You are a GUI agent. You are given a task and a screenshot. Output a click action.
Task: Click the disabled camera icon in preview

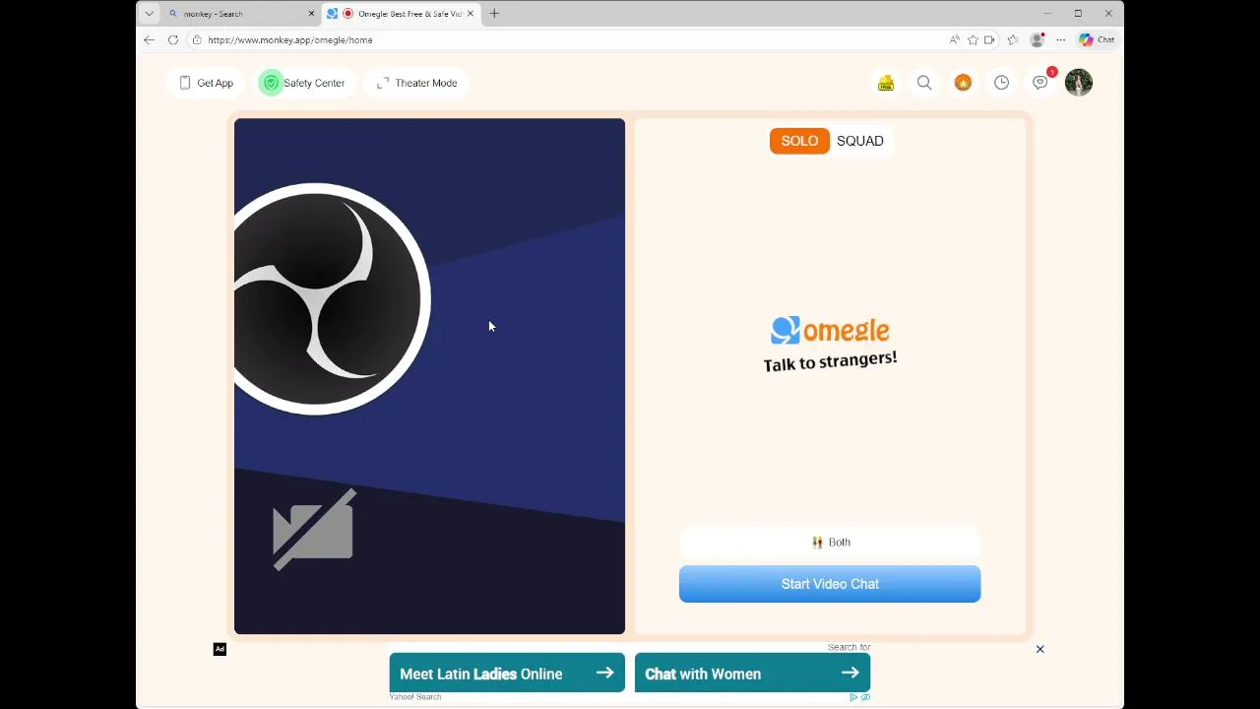(x=314, y=529)
